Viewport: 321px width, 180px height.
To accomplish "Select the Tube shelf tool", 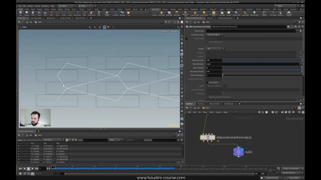I will click(x=33, y=13).
